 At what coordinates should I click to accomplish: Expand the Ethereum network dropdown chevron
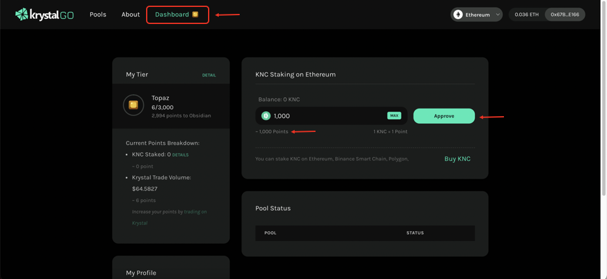pyautogui.click(x=498, y=15)
